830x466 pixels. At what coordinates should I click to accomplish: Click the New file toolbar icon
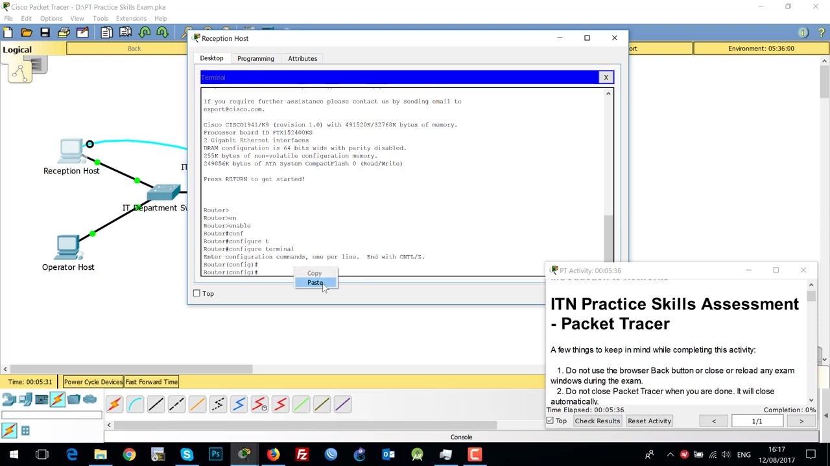pos(8,32)
